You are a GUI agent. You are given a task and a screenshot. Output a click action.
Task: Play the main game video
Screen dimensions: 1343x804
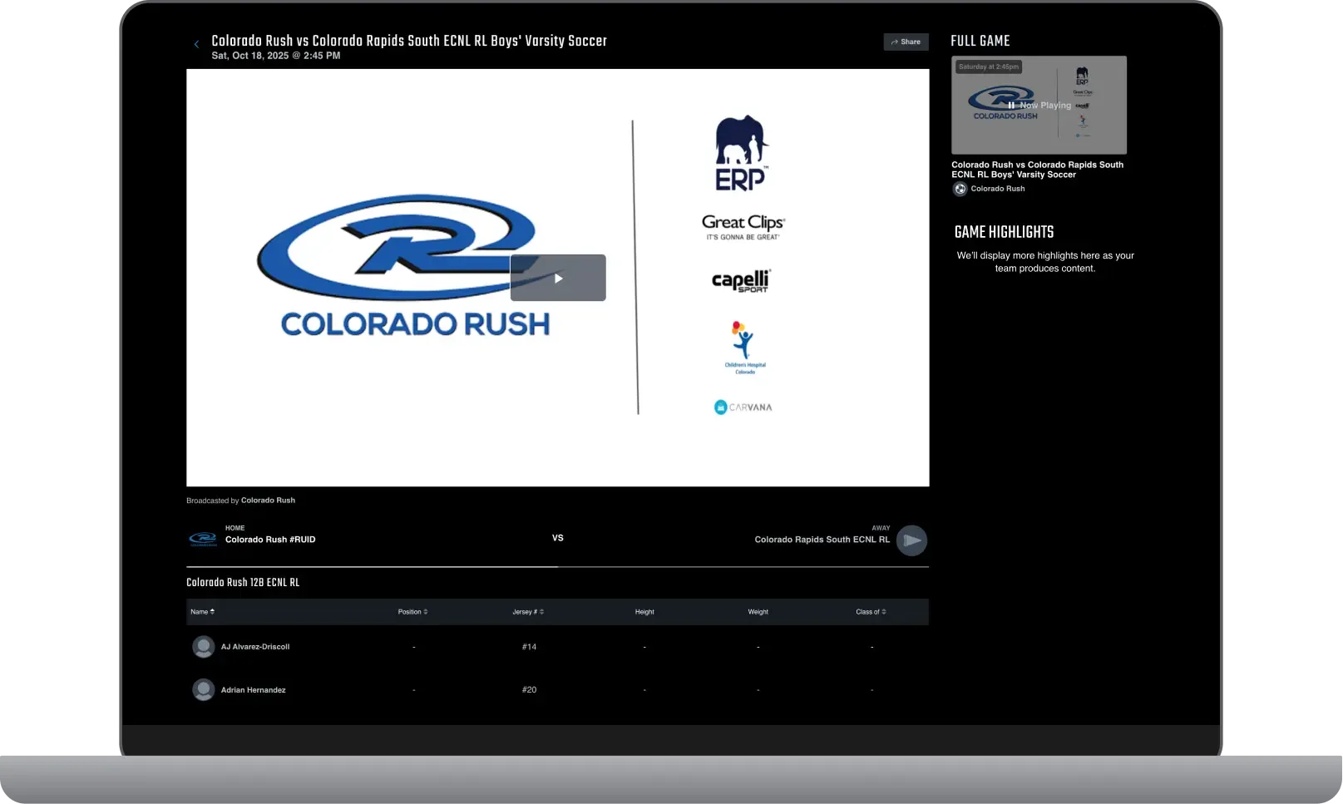pos(558,278)
